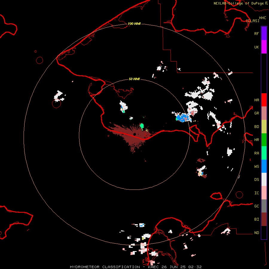Click the BI brown legend swatch
269x269 pixels.
pos(264,219)
